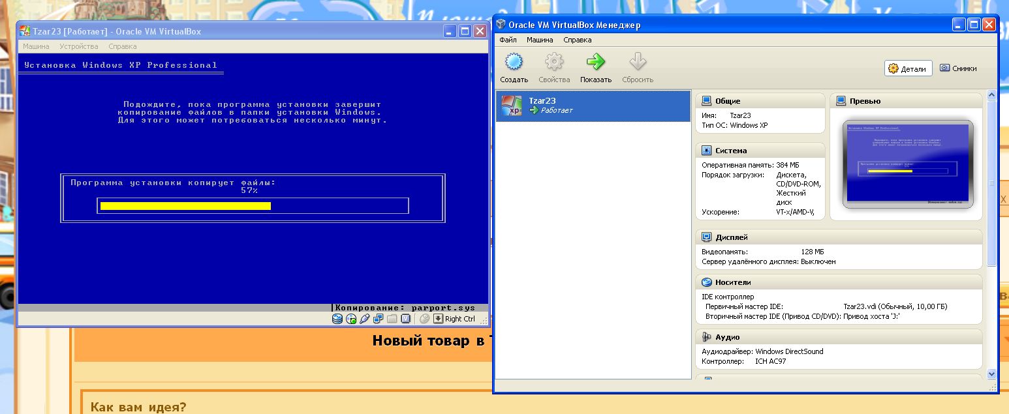The image size is (1009, 414).
Task: Click the 57% progress percentage text
Action: pos(249,190)
